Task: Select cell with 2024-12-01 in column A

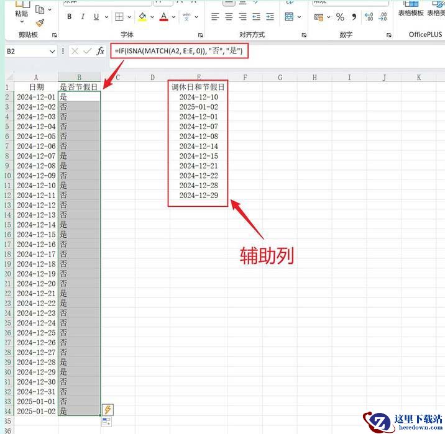Action: click(x=36, y=97)
